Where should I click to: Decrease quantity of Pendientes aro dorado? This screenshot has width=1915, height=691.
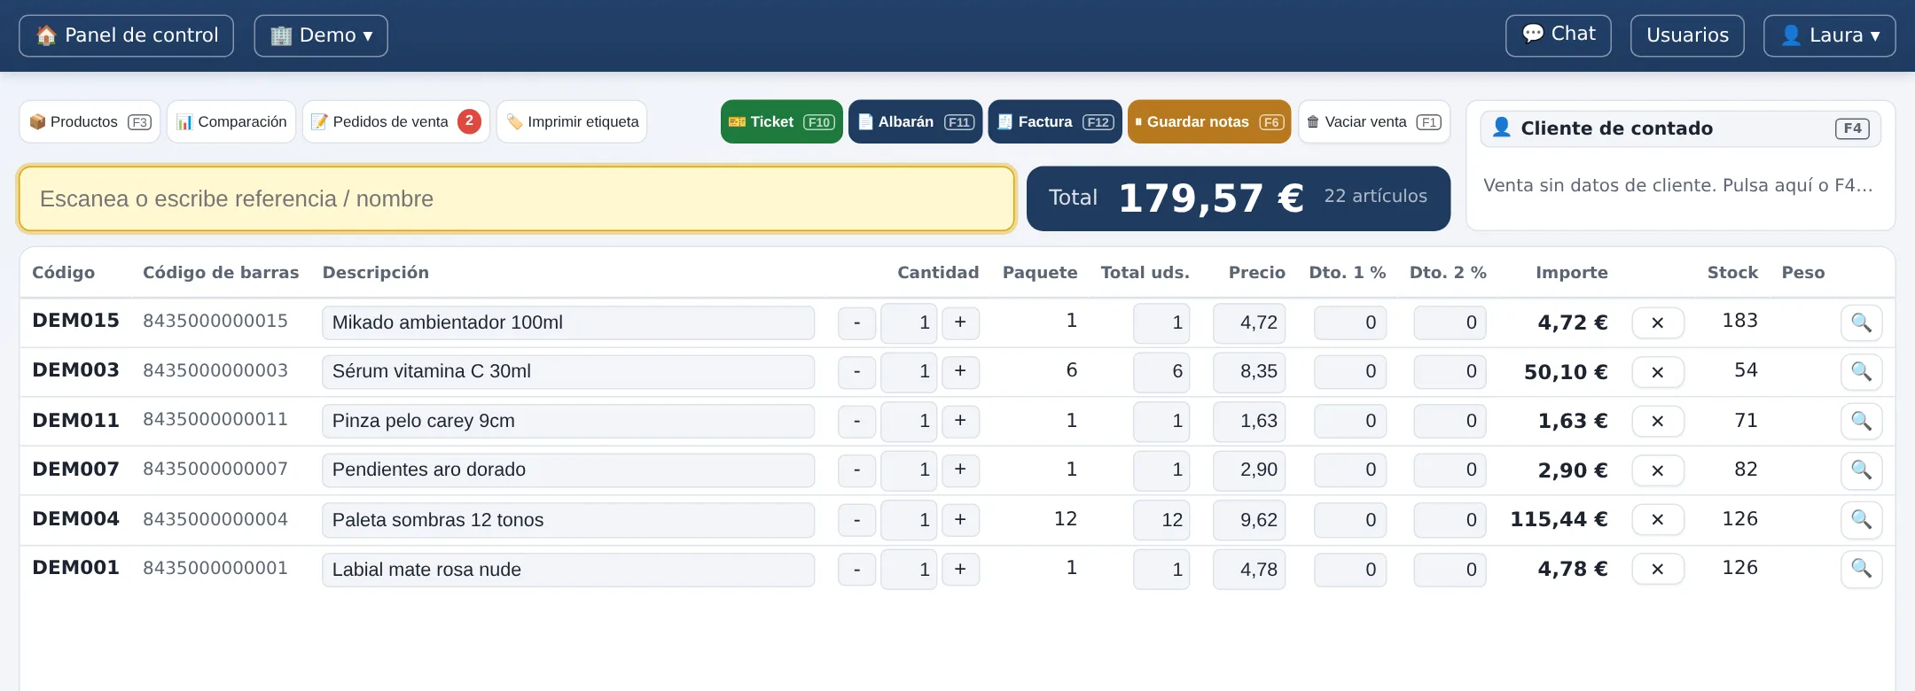tap(856, 470)
